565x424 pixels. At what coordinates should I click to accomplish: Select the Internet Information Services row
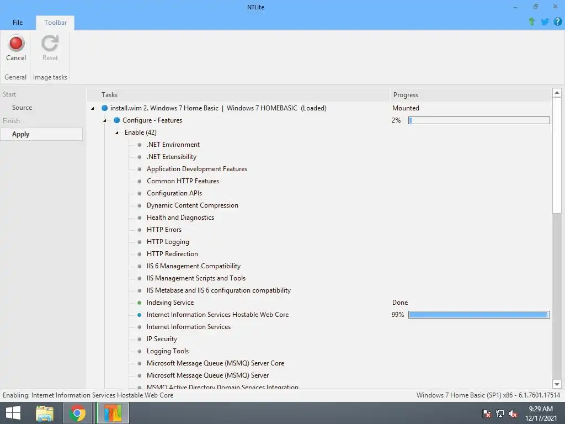(189, 327)
